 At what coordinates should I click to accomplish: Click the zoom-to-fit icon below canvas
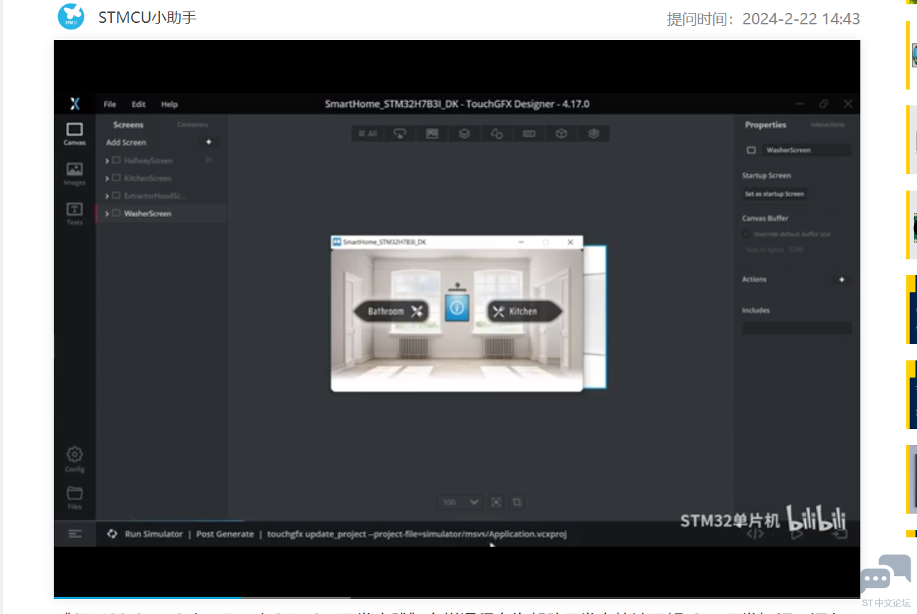click(495, 502)
